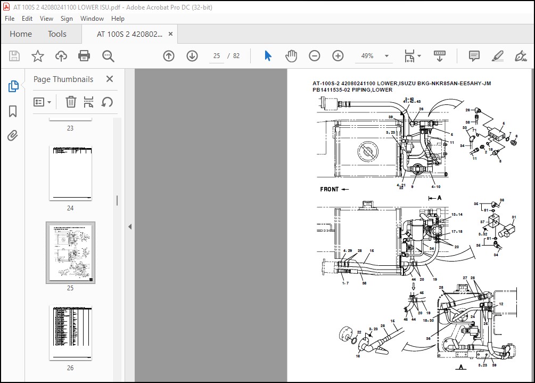Viewport: 535px width, 383px height.
Task: Switch to the Tools tab
Action: tap(57, 34)
